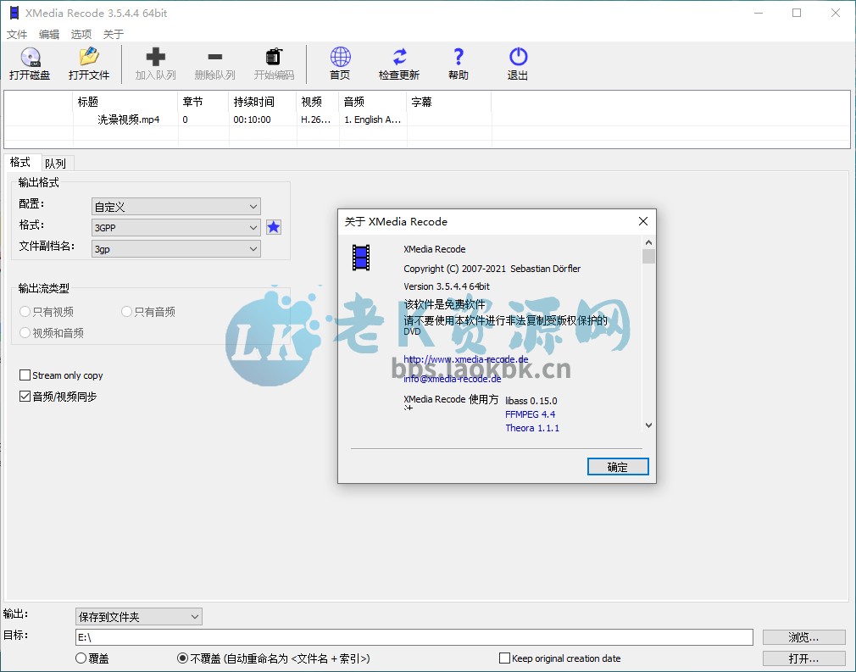Open the http://www.xmedia-recode.de link
The height and width of the screenshot is (672, 856).
465,359
